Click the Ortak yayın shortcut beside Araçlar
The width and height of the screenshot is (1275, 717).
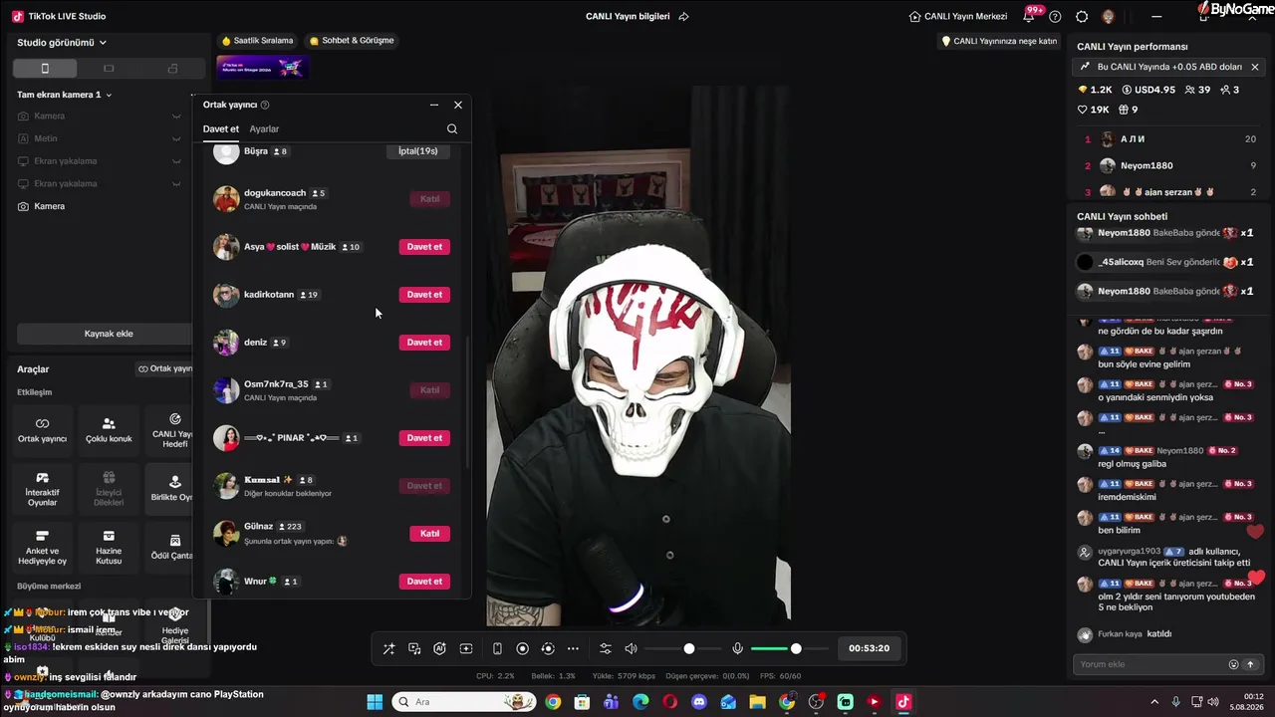click(165, 368)
